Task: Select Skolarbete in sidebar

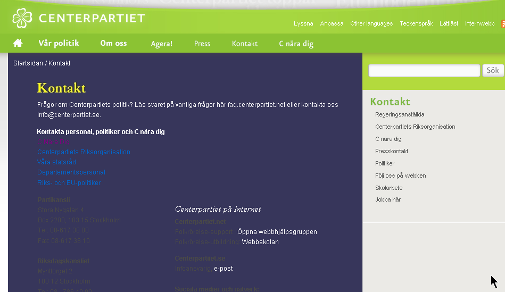Action: point(389,188)
